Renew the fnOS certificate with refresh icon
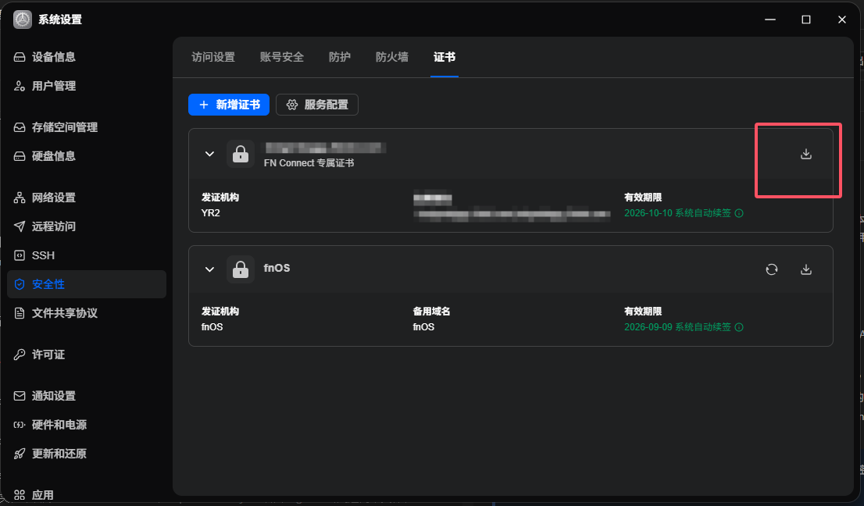Image resolution: width=864 pixels, height=506 pixels. pos(772,269)
